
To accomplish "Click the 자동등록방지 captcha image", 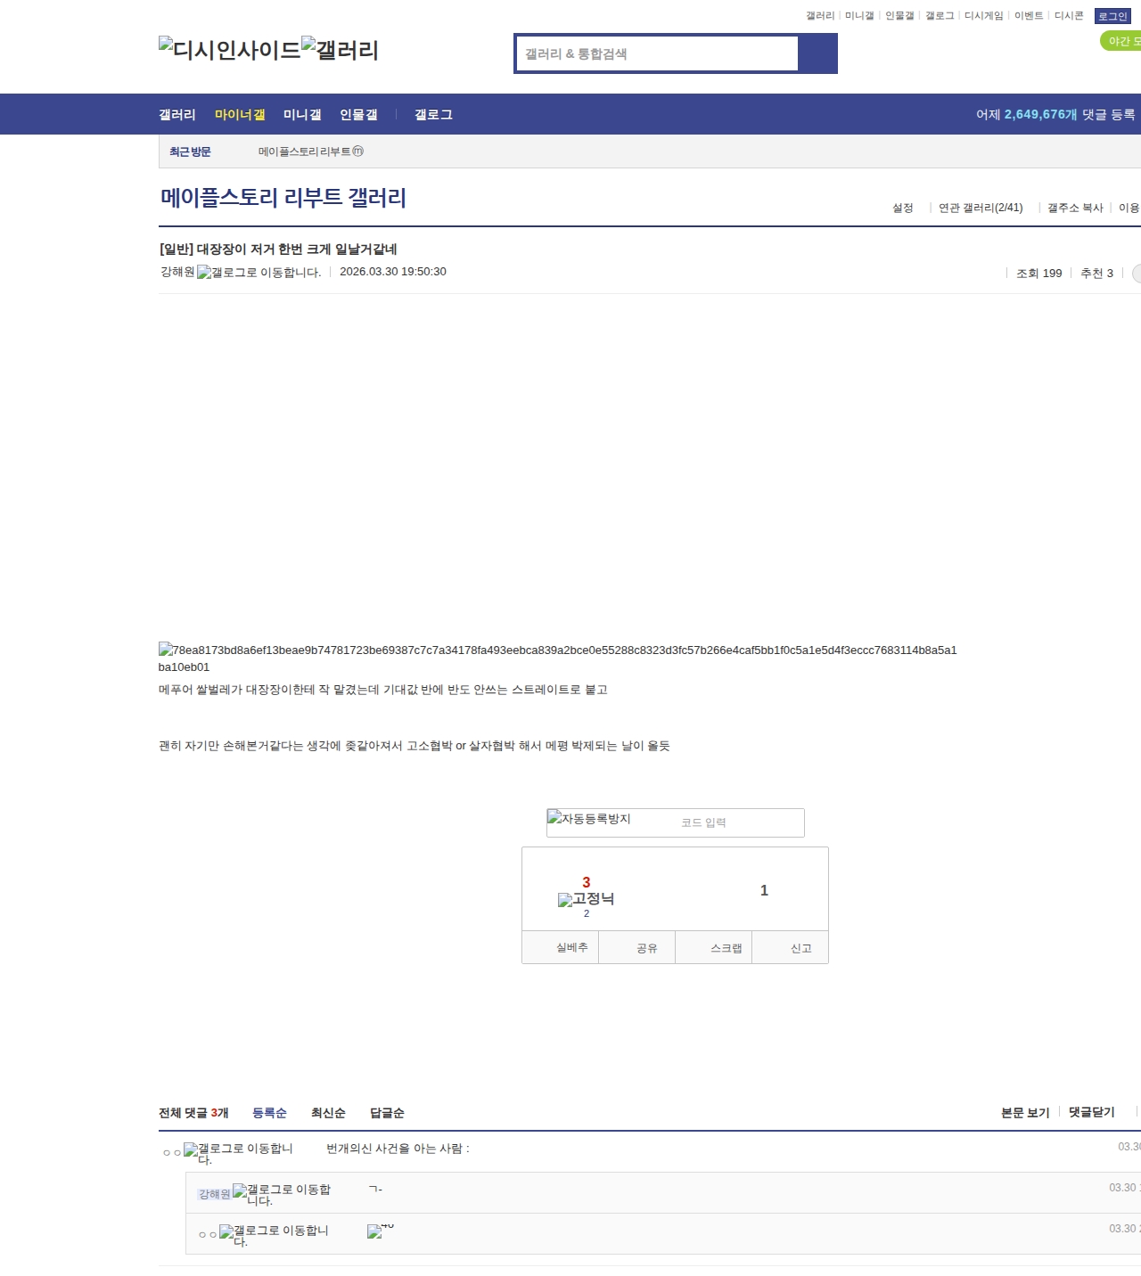I will pos(589,819).
